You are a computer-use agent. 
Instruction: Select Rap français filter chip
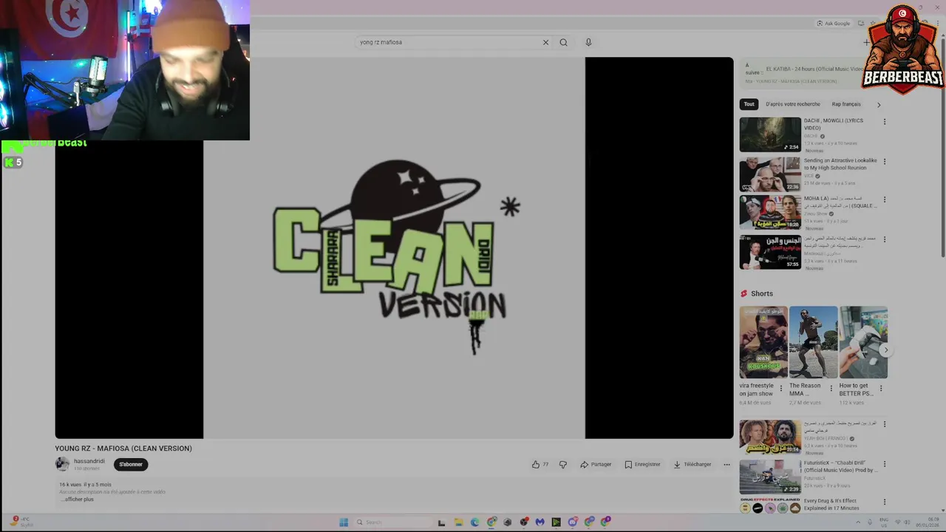tap(846, 104)
